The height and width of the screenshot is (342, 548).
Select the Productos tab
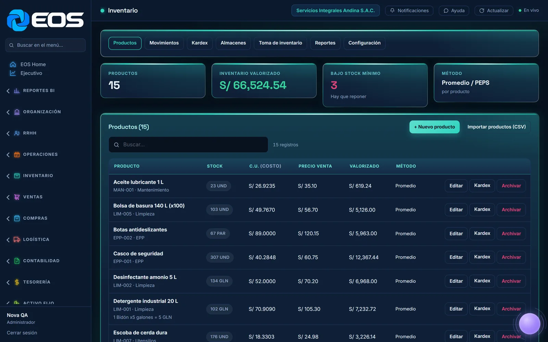(125, 43)
